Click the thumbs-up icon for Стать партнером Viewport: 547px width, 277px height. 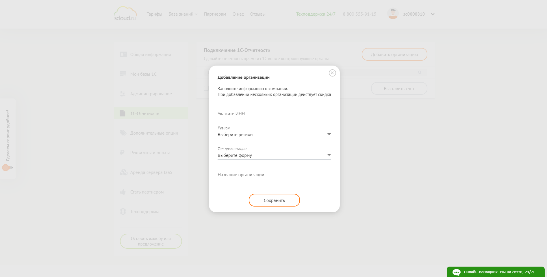coord(123,192)
